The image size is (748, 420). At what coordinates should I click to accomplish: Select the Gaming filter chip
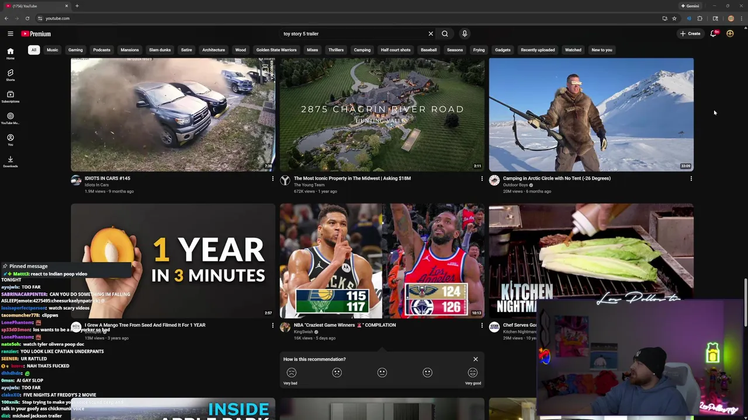(75, 50)
